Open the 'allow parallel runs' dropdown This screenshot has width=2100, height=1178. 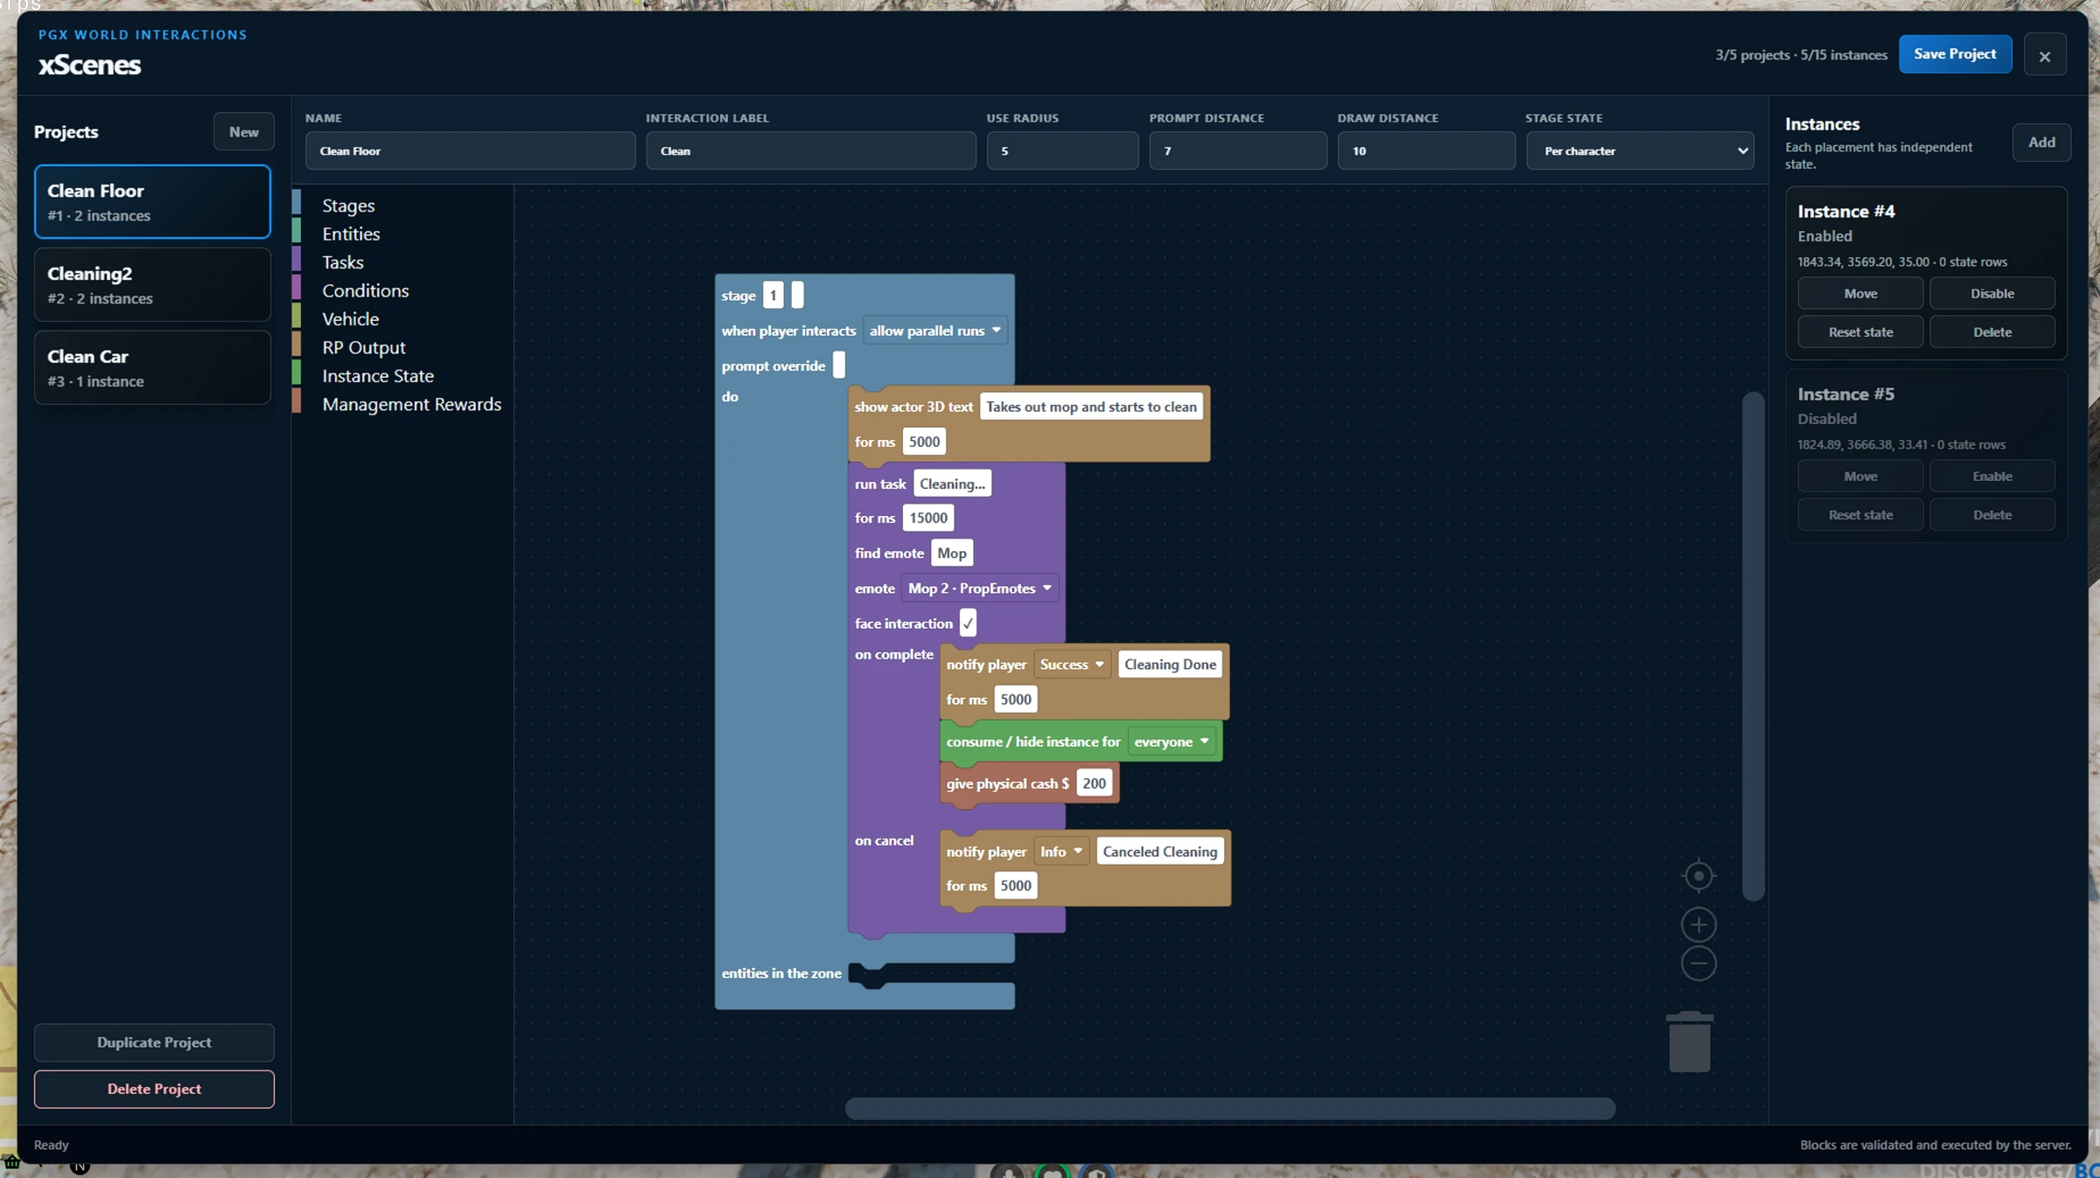[x=934, y=331]
